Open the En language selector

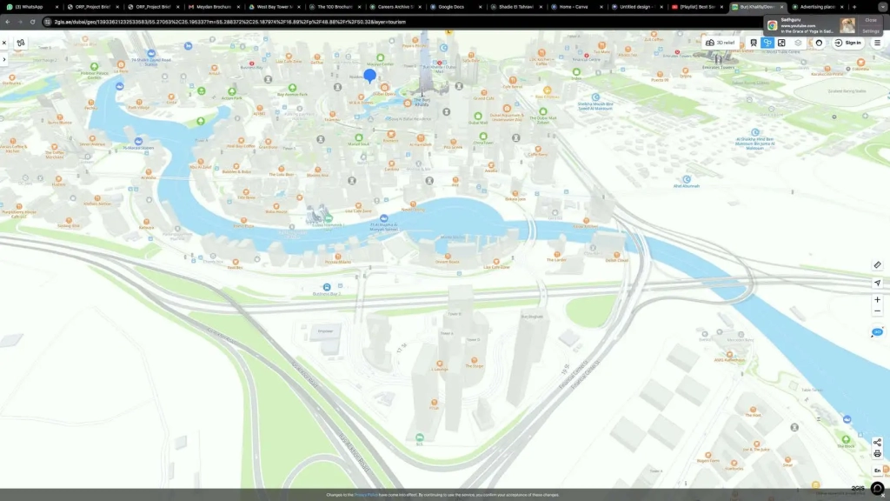877,471
